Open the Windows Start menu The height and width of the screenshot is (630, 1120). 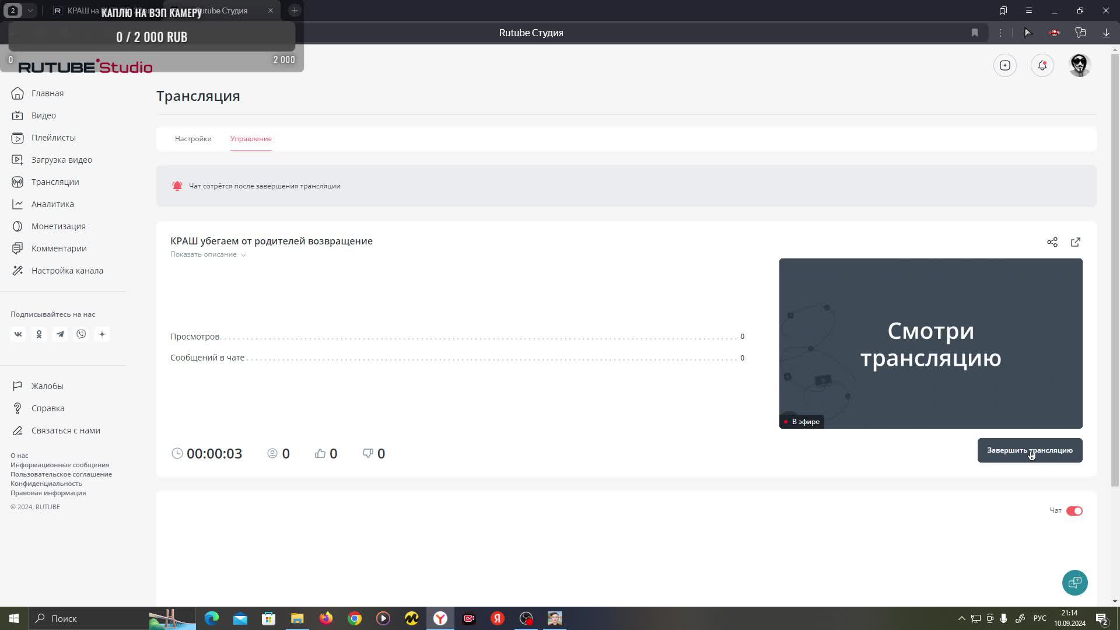point(14,618)
